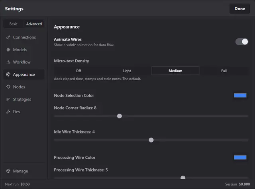Click the Micro-text Density label
This screenshot has height=189, width=255.
coord(71,61)
